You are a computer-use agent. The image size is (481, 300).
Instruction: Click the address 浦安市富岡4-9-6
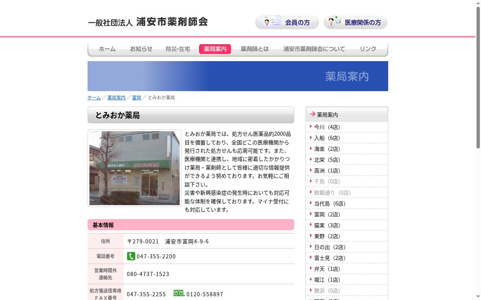click(x=187, y=241)
